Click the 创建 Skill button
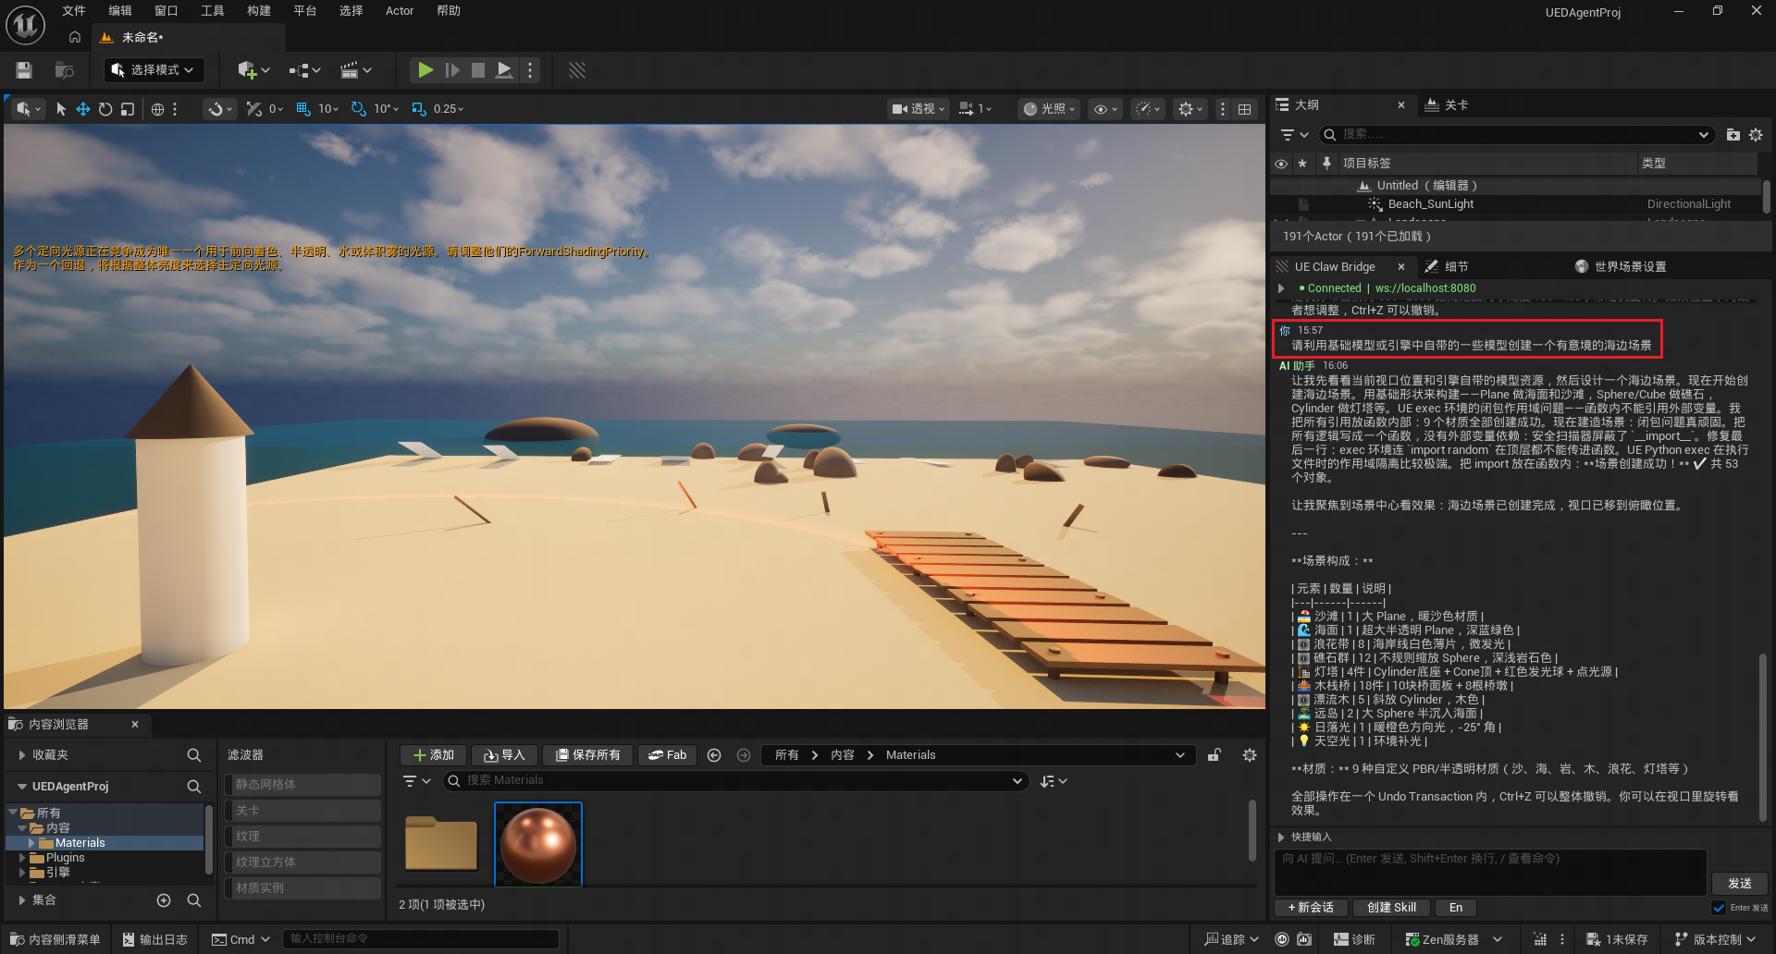 [1391, 908]
